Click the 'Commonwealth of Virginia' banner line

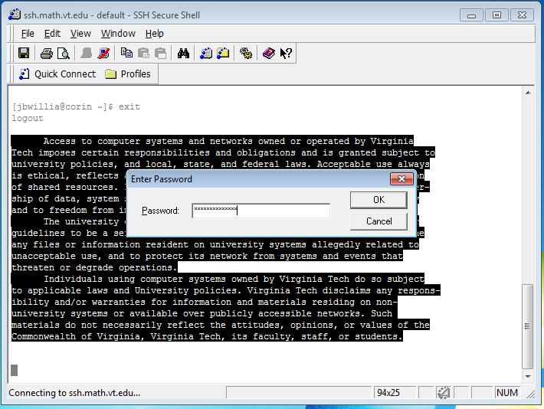pyautogui.click(x=207, y=336)
